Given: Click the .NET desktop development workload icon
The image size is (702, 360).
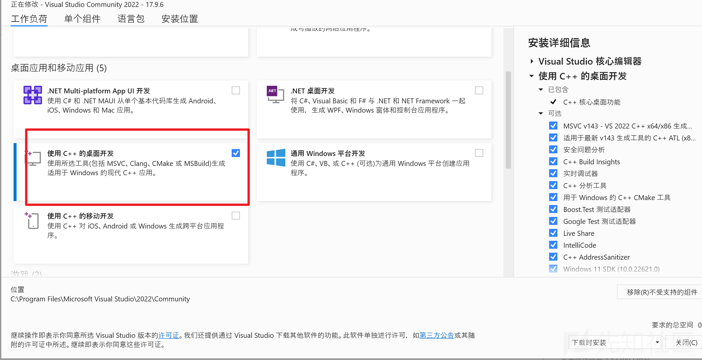Looking at the screenshot, I should (275, 94).
